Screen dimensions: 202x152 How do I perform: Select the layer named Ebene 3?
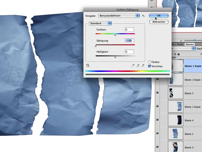(x=189, y=147)
